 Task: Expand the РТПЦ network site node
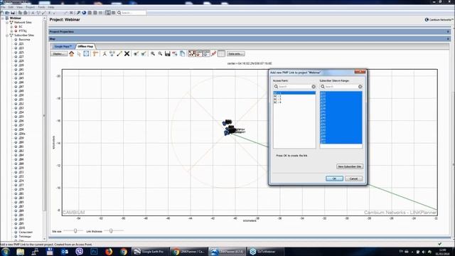tap(11, 31)
